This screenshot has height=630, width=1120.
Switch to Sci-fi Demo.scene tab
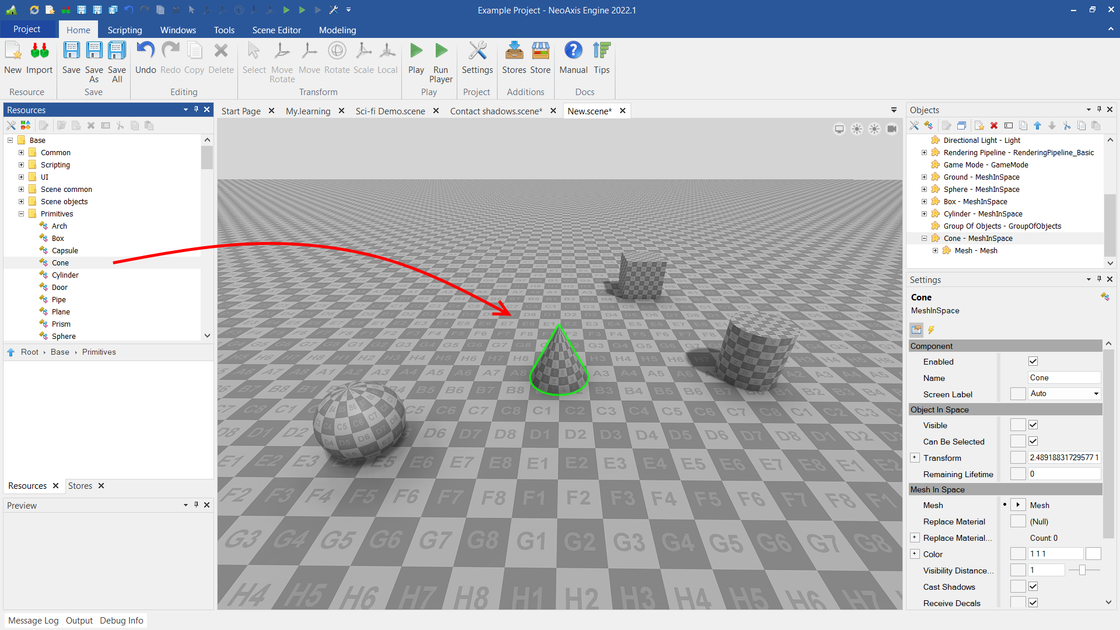[x=390, y=111]
